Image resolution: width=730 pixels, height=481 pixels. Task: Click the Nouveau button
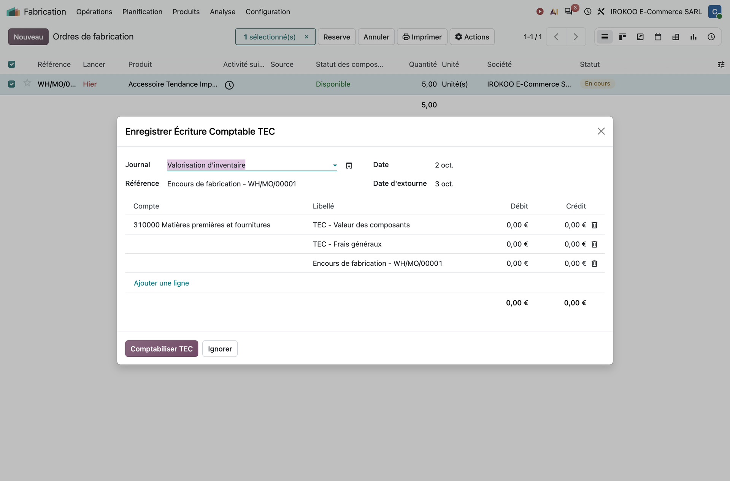[28, 37]
